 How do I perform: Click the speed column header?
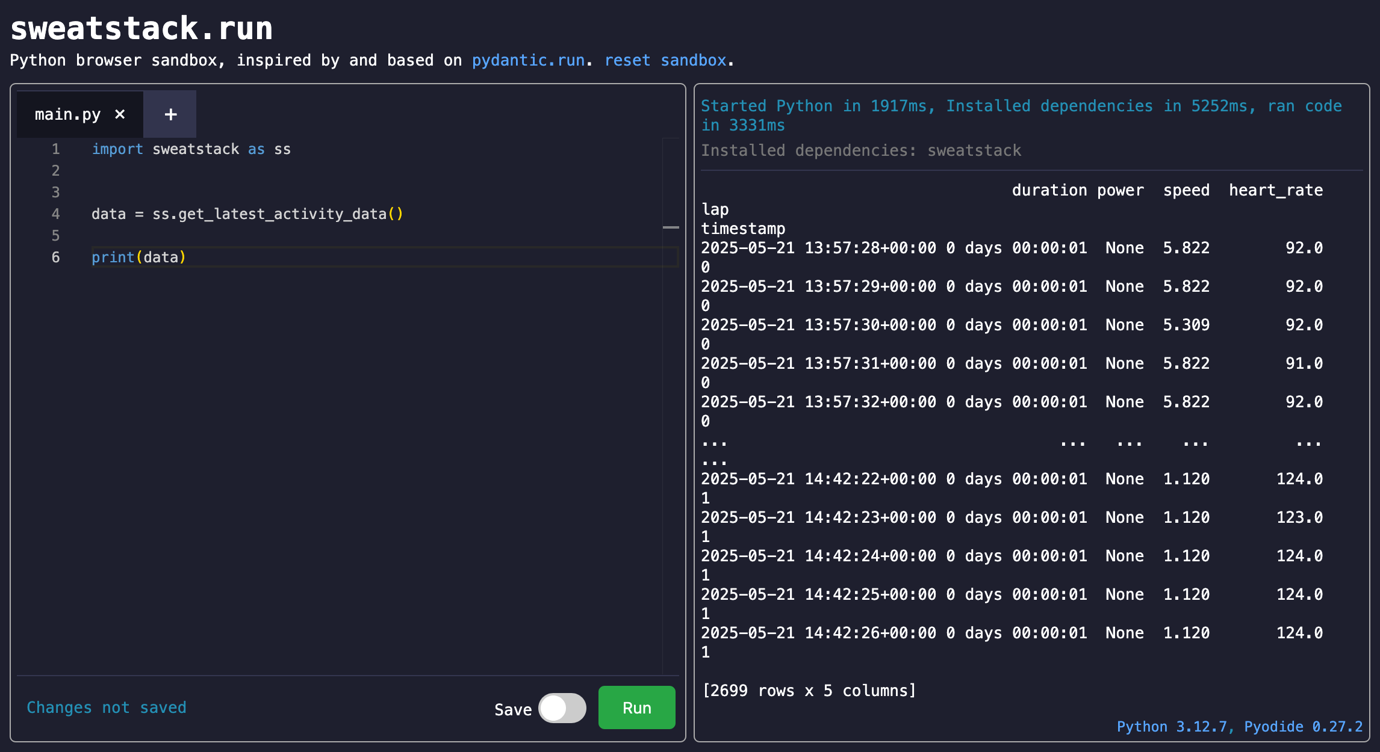[1186, 190]
